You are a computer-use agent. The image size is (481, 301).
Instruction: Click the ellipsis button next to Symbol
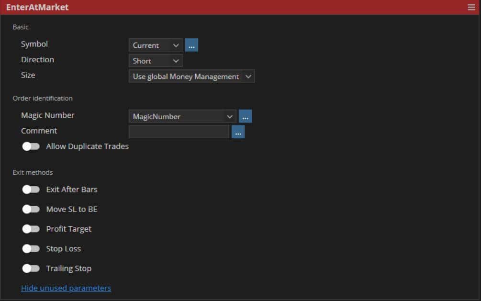click(x=191, y=45)
